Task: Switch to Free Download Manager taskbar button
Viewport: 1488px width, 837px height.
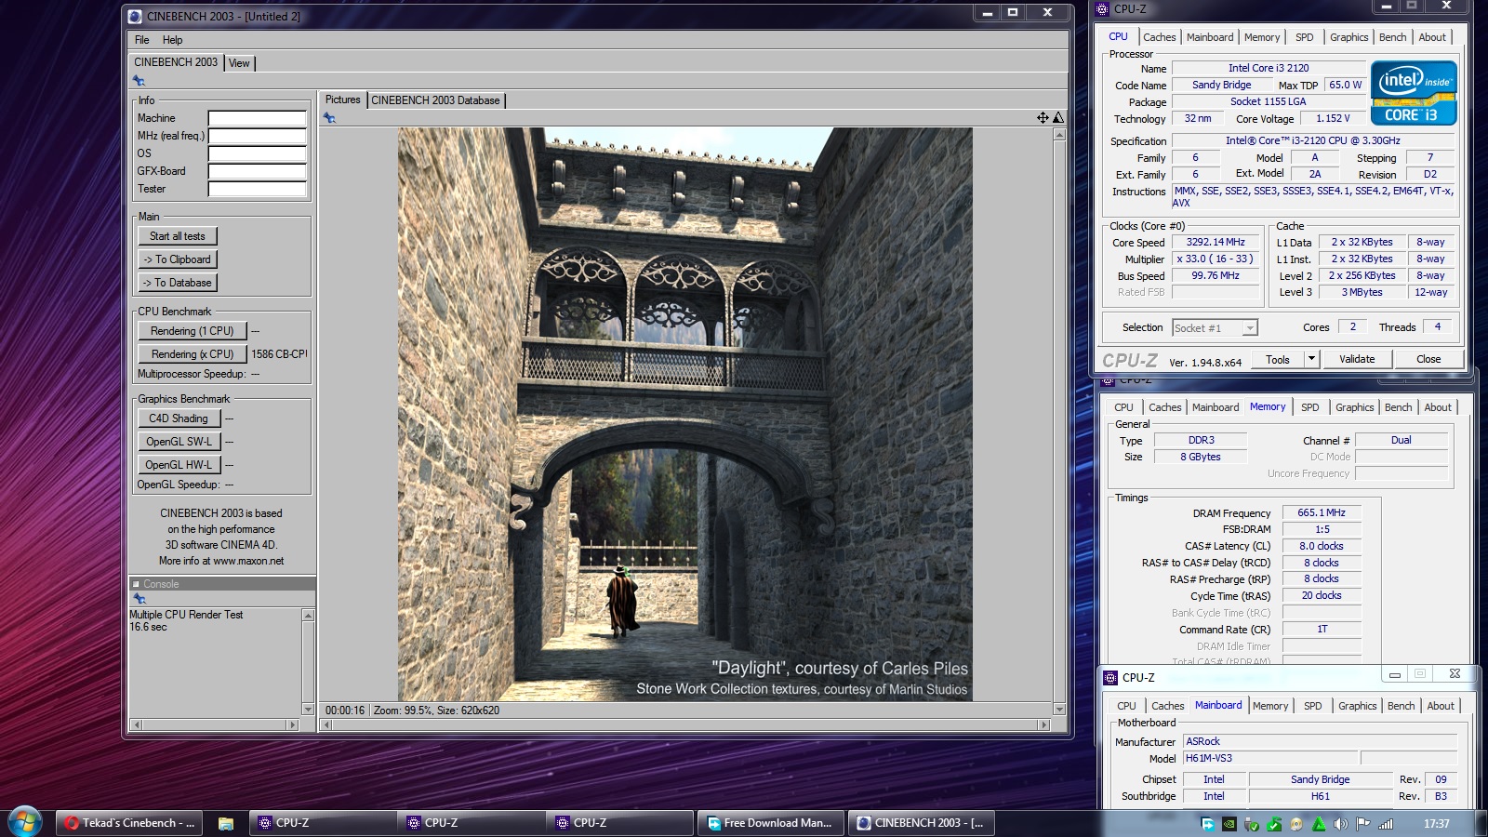Action: tap(771, 823)
